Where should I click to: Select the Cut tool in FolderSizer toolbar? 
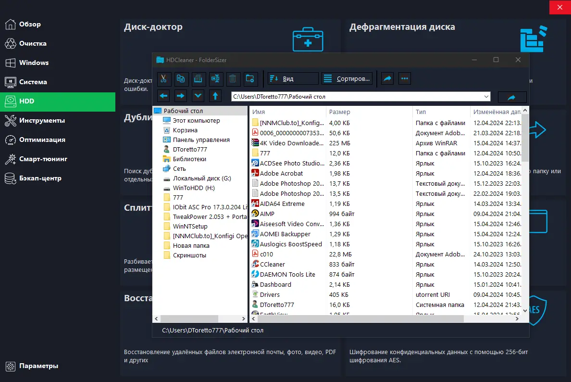pyautogui.click(x=163, y=78)
